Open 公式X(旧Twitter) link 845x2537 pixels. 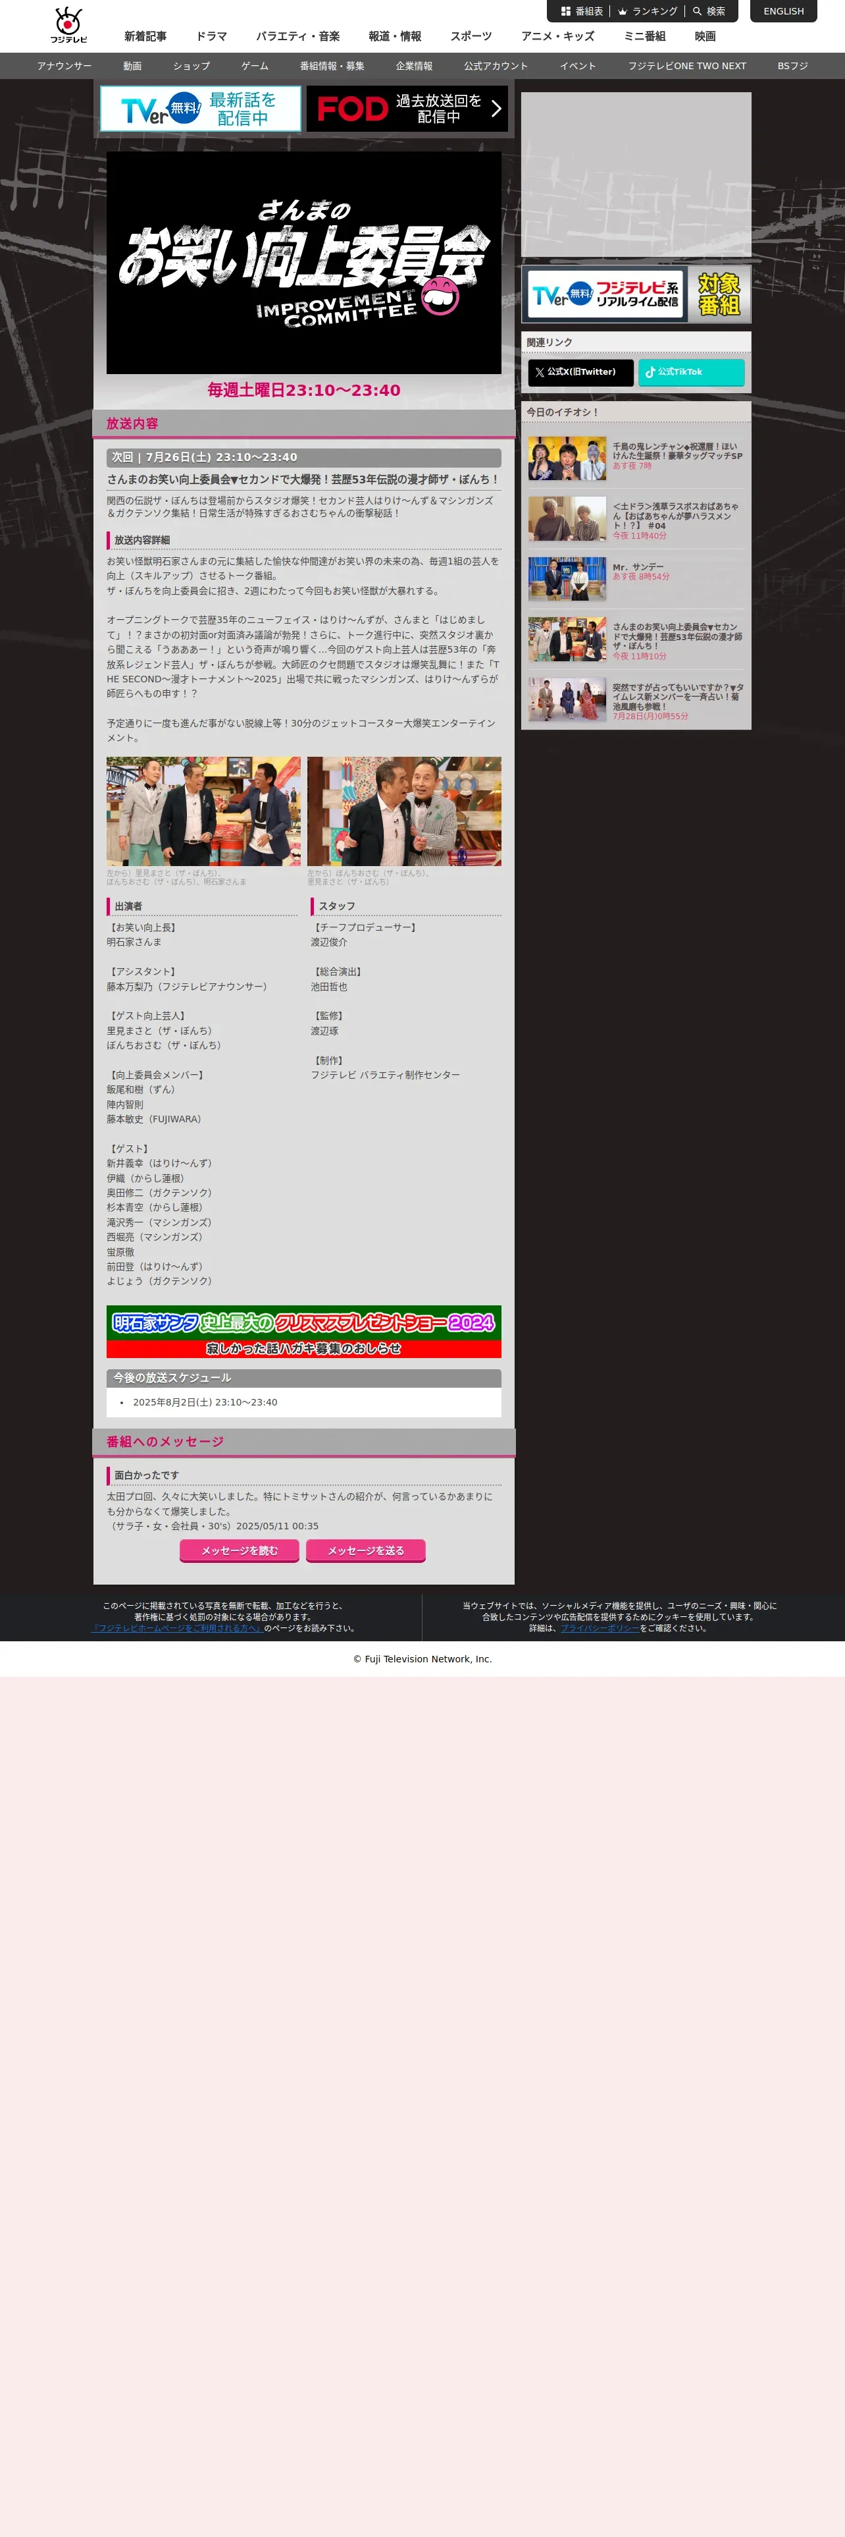point(580,372)
